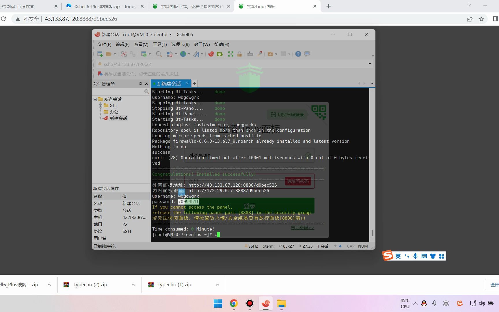Open the 工具(T) menu
The height and width of the screenshot is (312, 499).
pyautogui.click(x=160, y=44)
